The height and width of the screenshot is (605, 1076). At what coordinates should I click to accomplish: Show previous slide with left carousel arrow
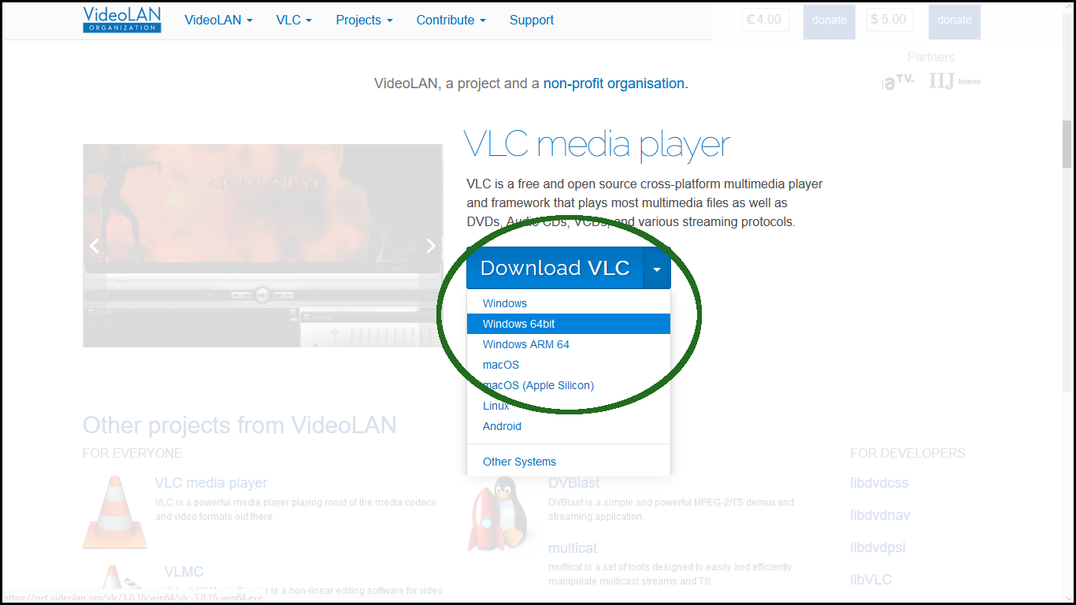[95, 246]
